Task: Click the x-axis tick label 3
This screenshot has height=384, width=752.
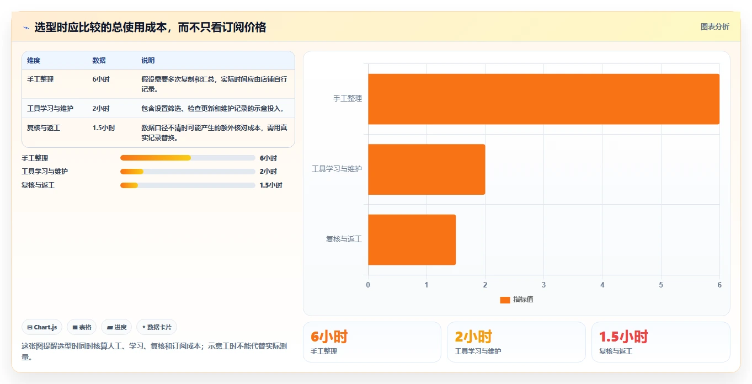Action: 543,285
